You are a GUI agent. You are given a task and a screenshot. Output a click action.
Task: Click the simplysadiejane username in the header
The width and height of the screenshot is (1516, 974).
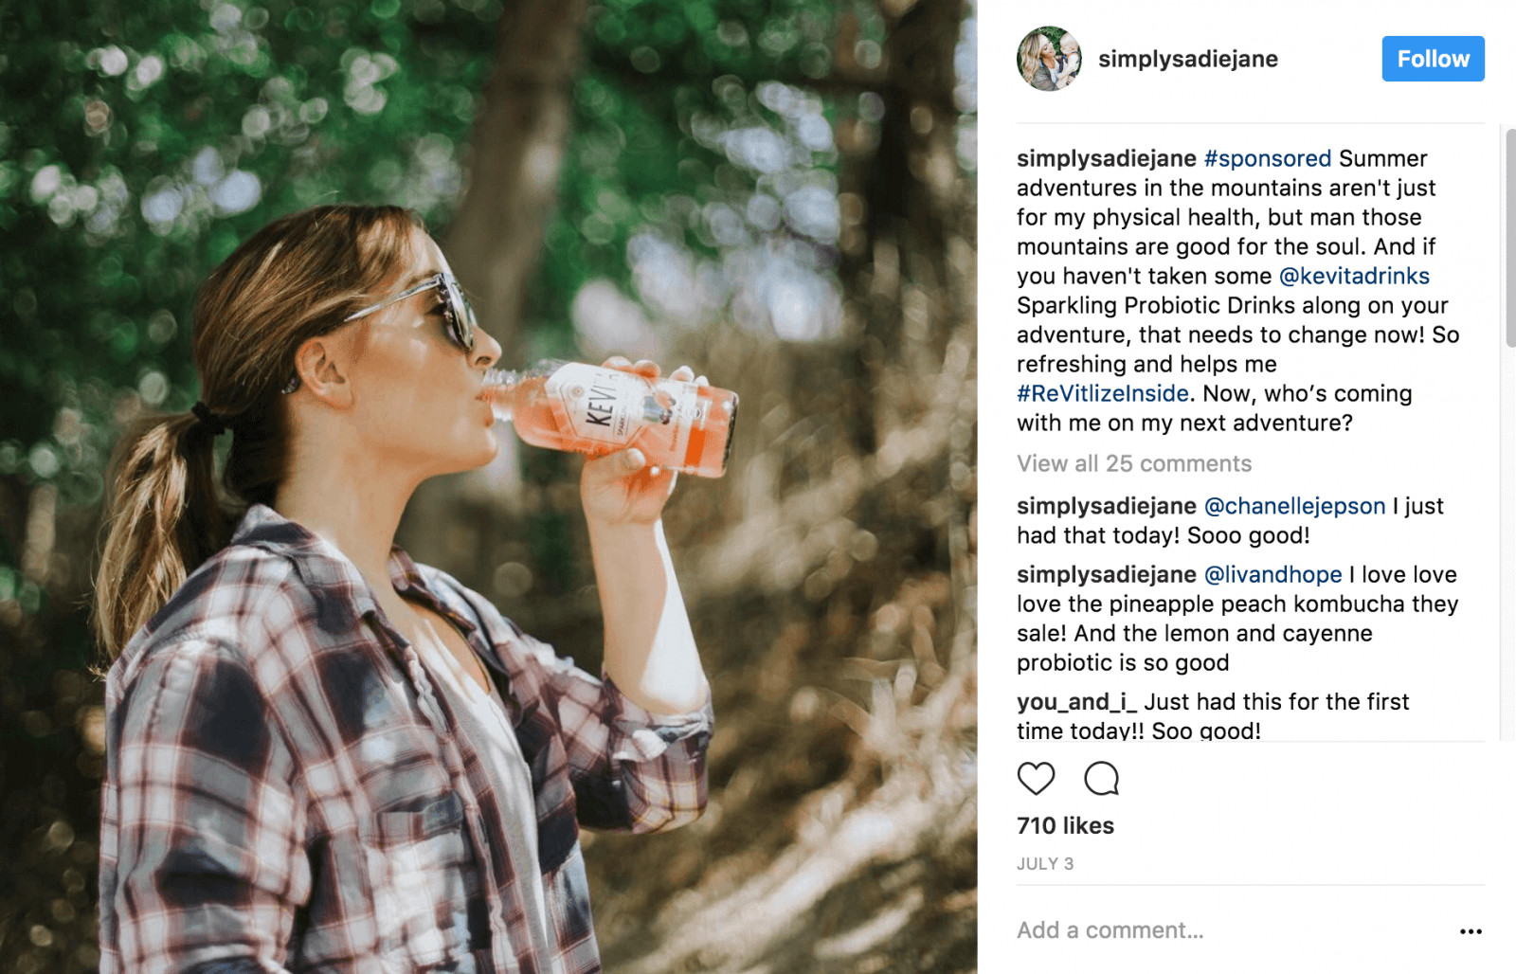click(x=1187, y=59)
